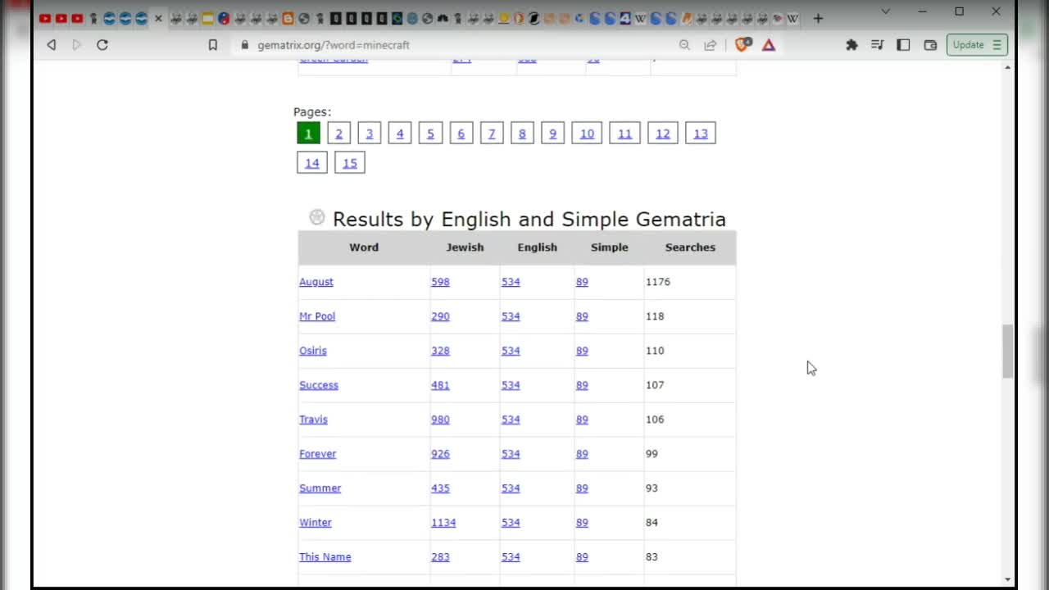The image size is (1049, 590).
Task: Go to results page 4
Action: coord(400,134)
